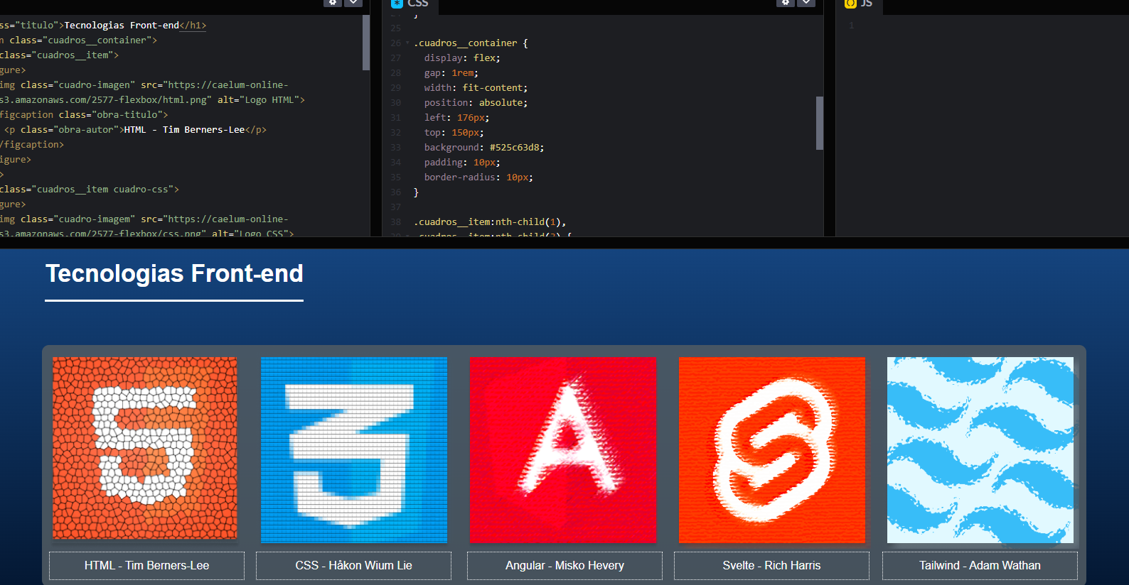Click the HTML editor vertical scrollbar
Screen dimensions: 1129x585
(x=366, y=43)
